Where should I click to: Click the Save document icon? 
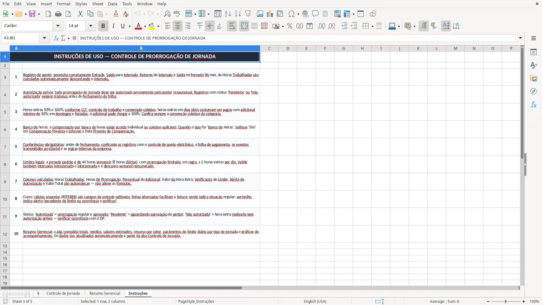32,14
